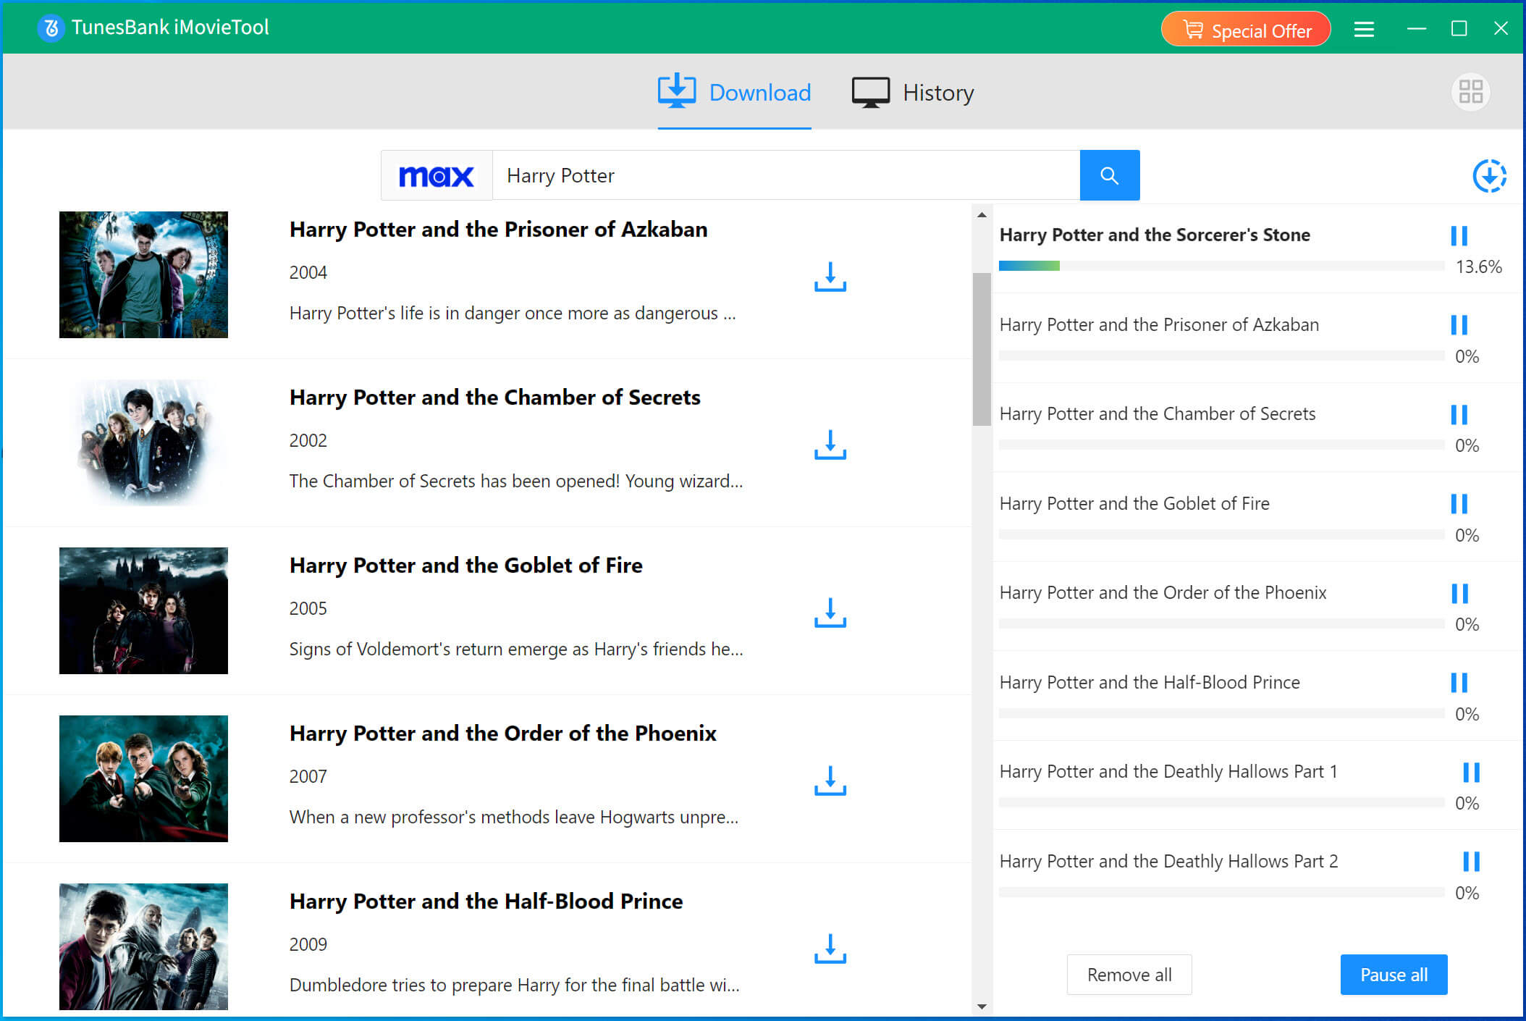
Task: Download Harry Potter and the Prisoner of Azkaban
Action: [x=830, y=277]
